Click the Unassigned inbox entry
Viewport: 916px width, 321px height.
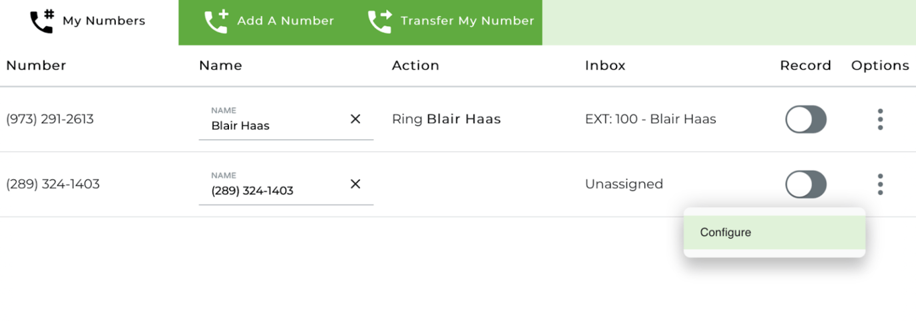click(624, 184)
